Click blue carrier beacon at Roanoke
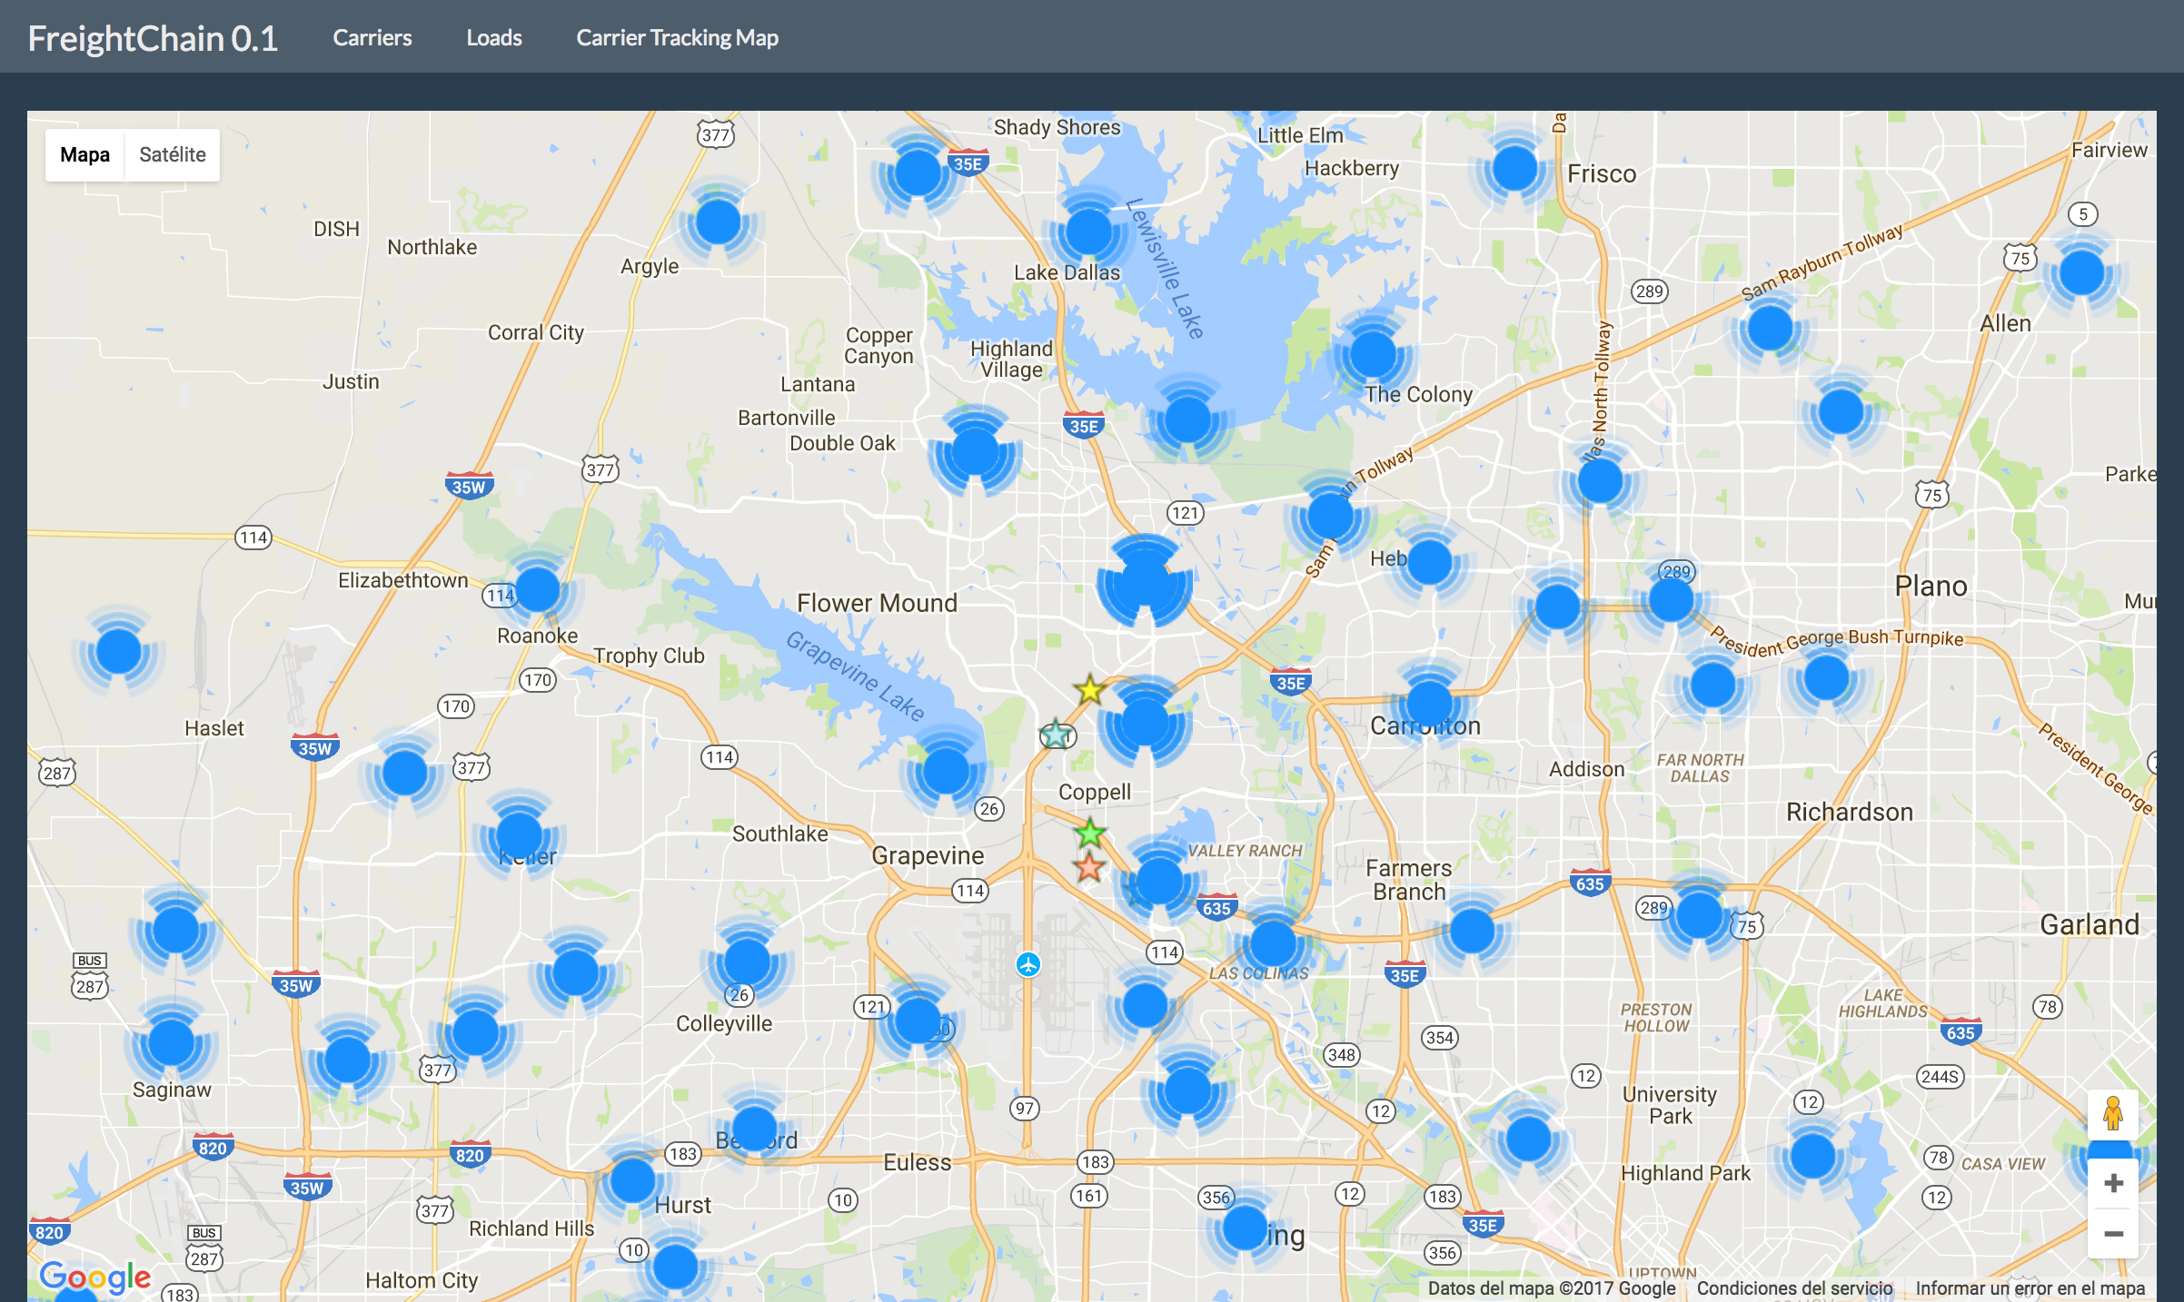Viewport: 2184px width, 1302px height. (x=537, y=589)
